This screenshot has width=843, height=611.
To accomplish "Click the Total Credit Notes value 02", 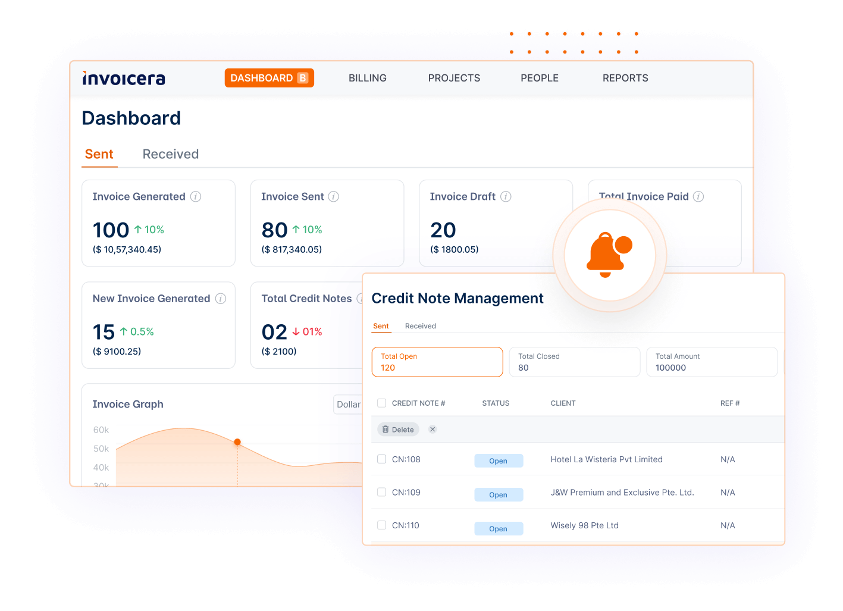I will click(x=274, y=332).
